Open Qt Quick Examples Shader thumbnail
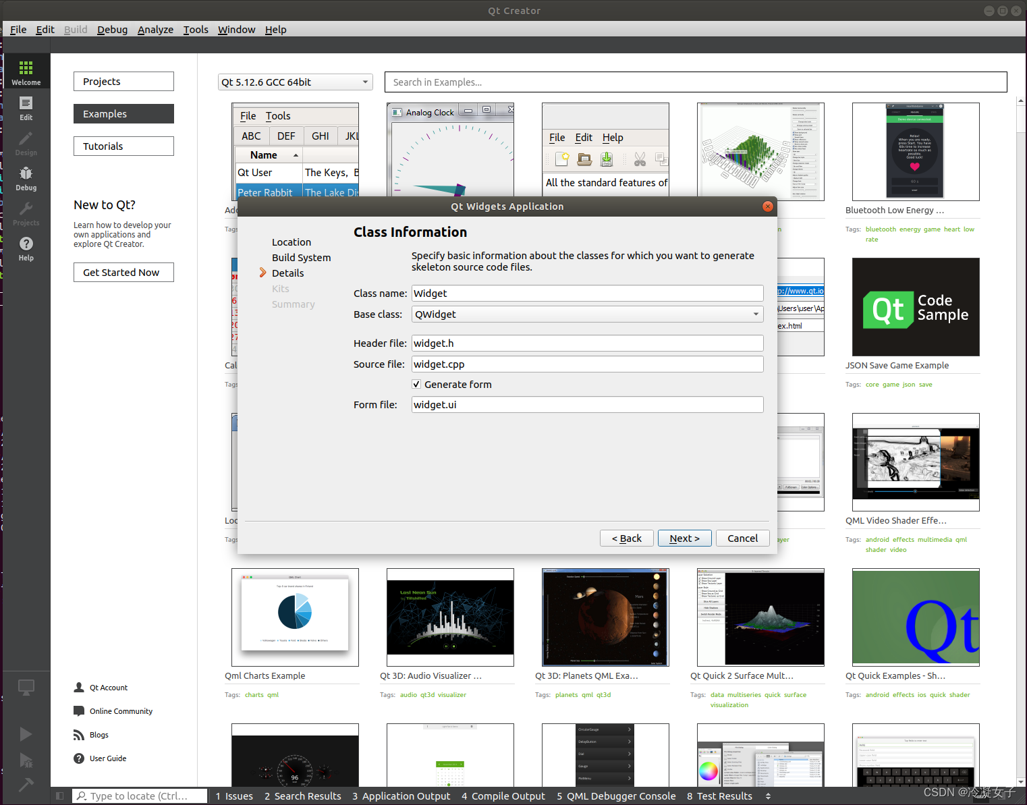The width and height of the screenshot is (1027, 805). [x=916, y=617]
